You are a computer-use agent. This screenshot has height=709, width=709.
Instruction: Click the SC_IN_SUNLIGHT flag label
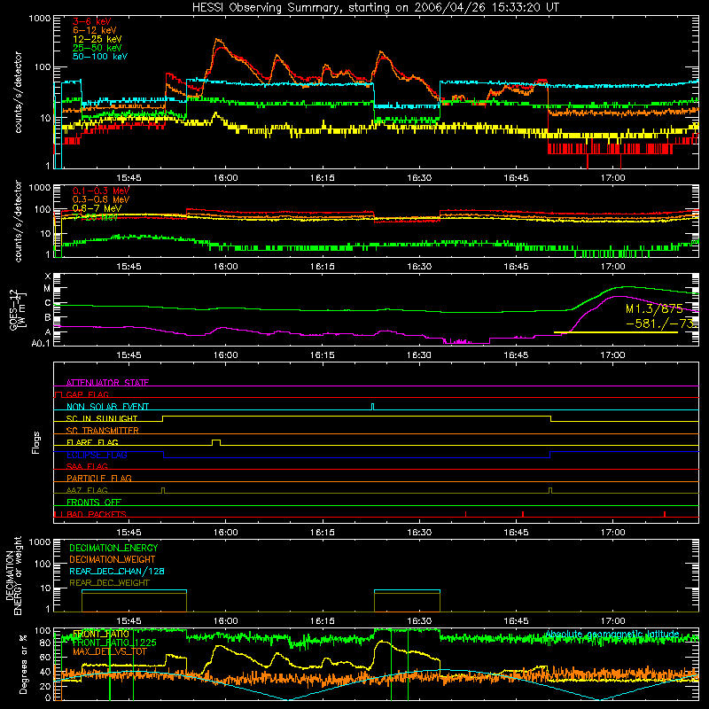pyautogui.click(x=102, y=418)
